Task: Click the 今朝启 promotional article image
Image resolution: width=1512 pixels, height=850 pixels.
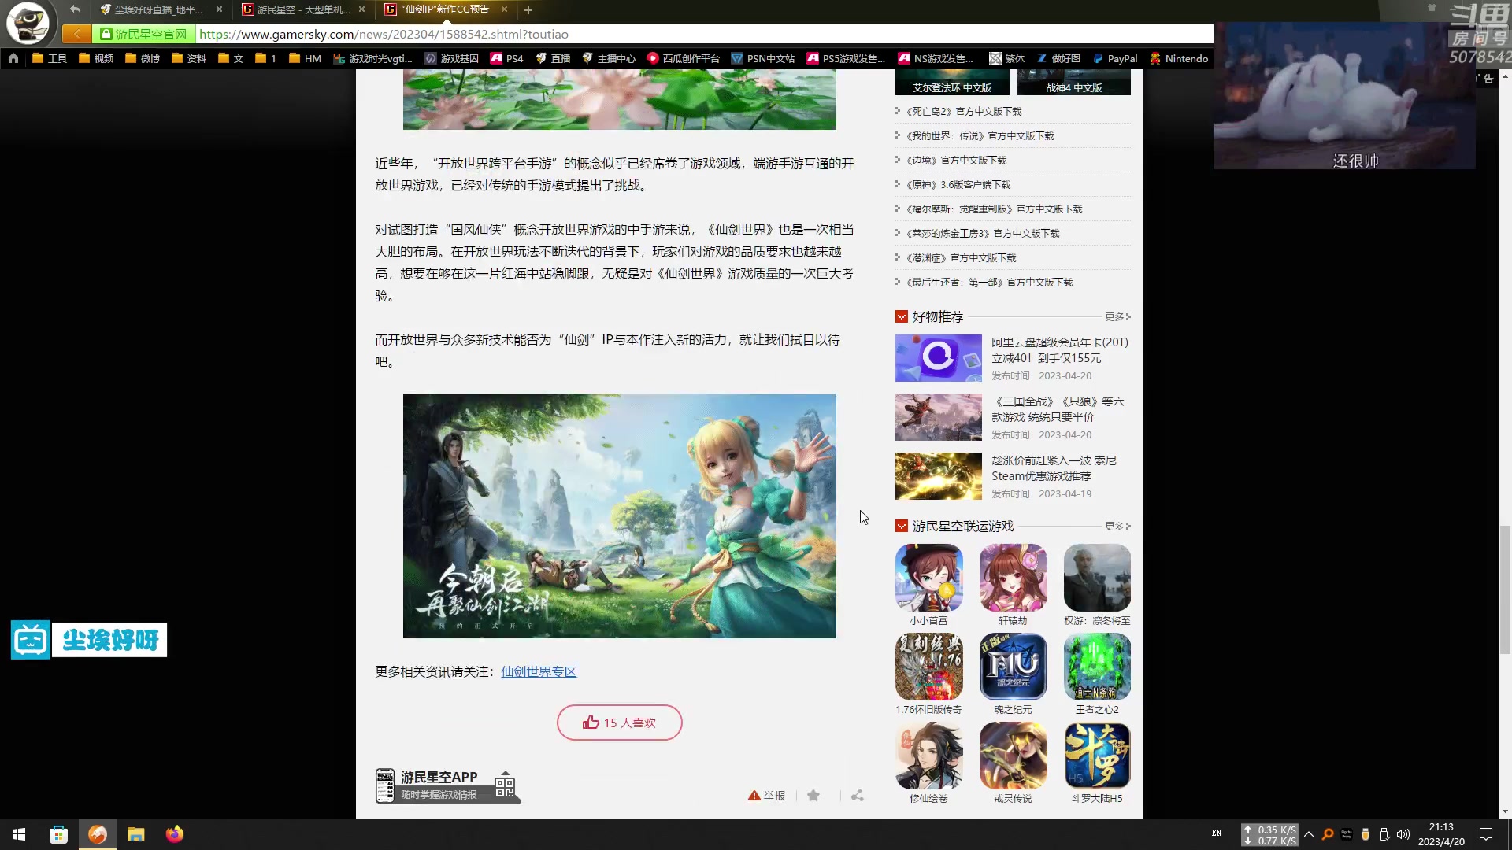Action: tap(620, 516)
